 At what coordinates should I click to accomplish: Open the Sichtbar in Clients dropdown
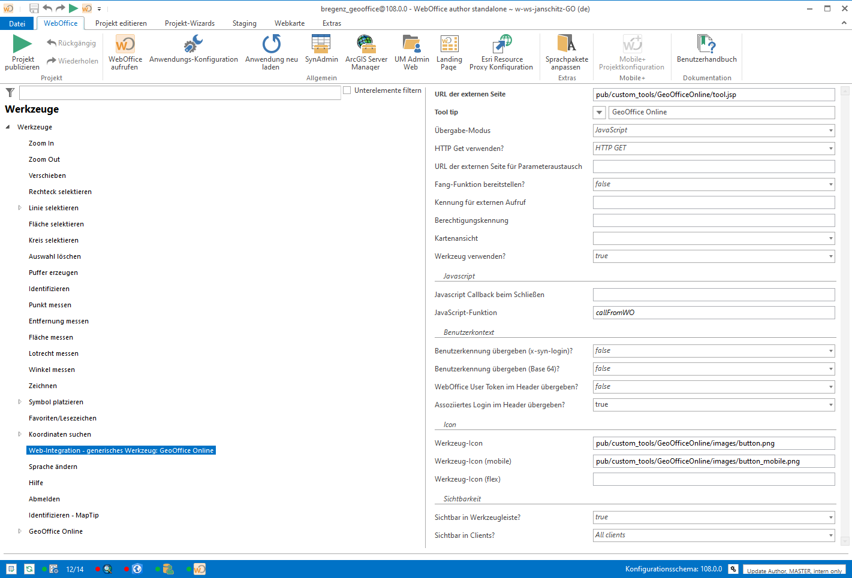[x=830, y=535]
